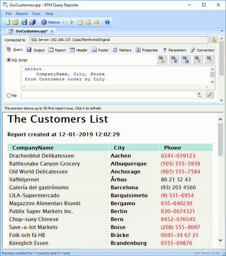
Task: Close the OurCustomers.qrp document tab
Action: click(52, 31)
